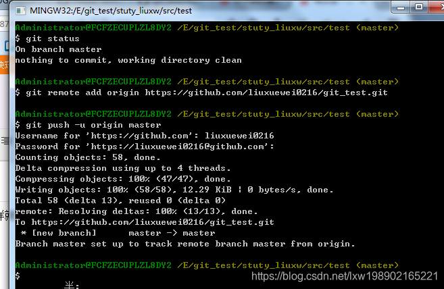
Task: Click 'Branch master set up to track remote' line
Action: [185, 244]
